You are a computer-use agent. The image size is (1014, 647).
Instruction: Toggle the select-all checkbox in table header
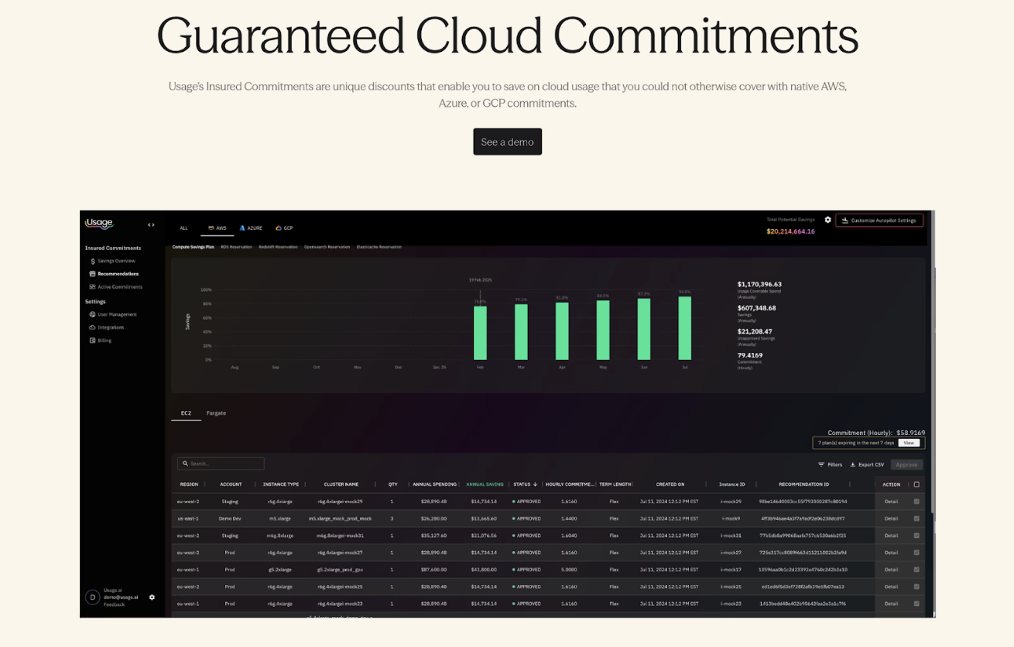[916, 484]
